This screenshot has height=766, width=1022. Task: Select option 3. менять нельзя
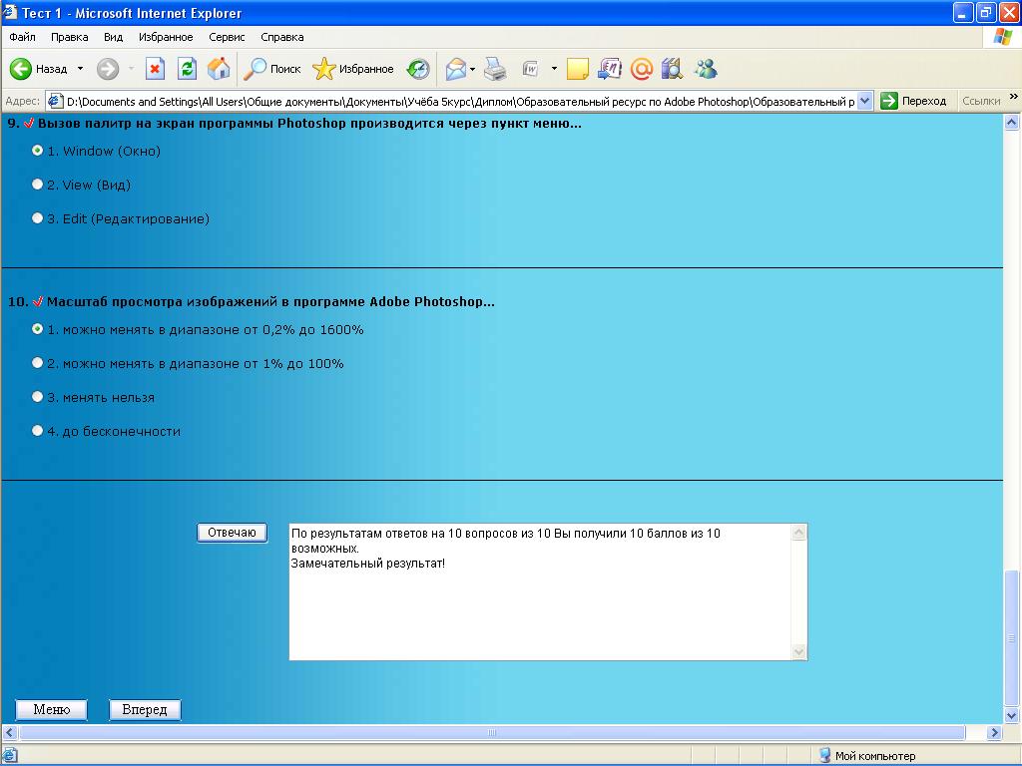pos(37,397)
